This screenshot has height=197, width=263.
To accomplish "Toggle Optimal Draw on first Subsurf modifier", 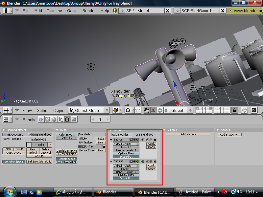I will (126, 153).
